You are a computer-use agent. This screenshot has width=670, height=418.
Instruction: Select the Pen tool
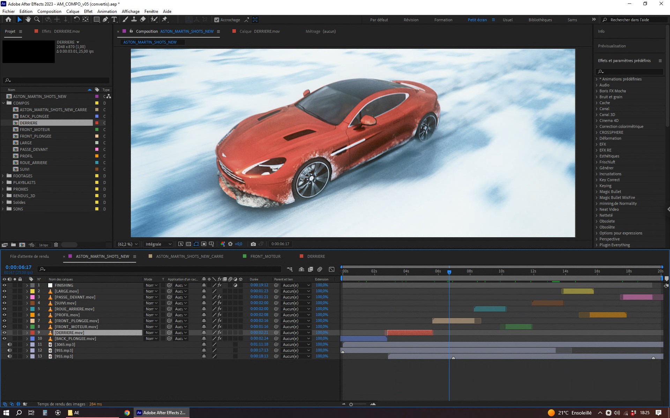tap(105, 20)
